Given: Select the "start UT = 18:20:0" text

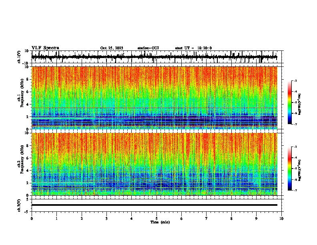Looking at the screenshot, I should [x=193, y=48].
